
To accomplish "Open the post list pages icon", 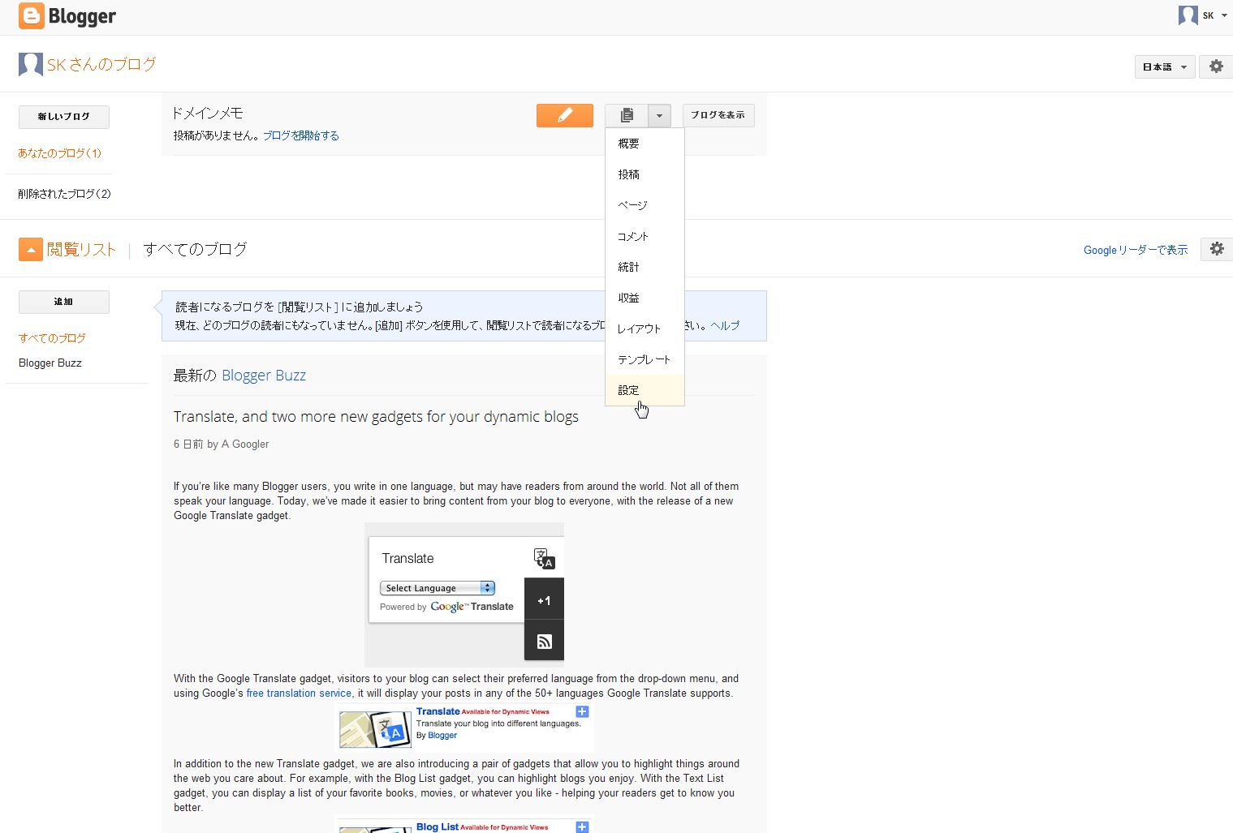I will click(627, 115).
